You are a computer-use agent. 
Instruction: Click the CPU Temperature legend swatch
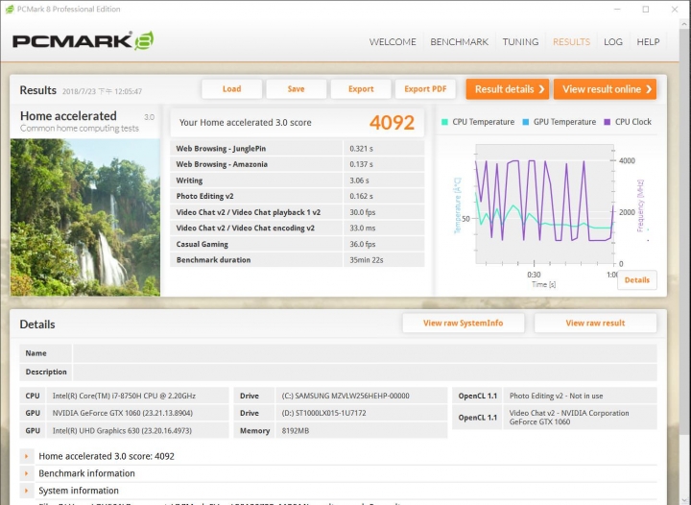tap(444, 122)
